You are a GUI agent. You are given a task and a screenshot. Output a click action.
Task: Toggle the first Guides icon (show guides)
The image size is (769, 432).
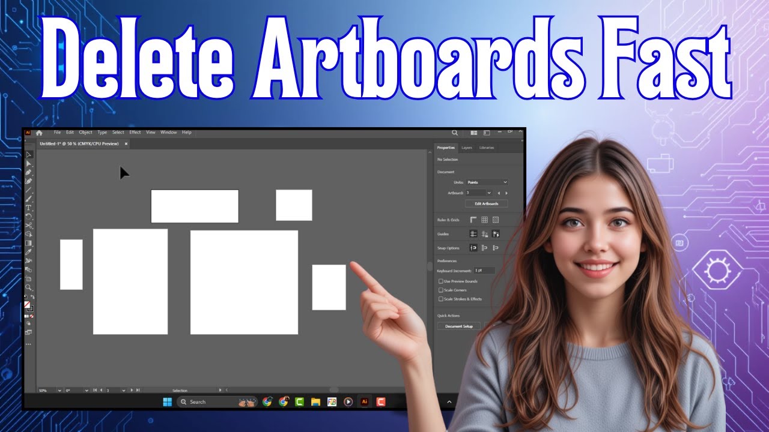[473, 234]
